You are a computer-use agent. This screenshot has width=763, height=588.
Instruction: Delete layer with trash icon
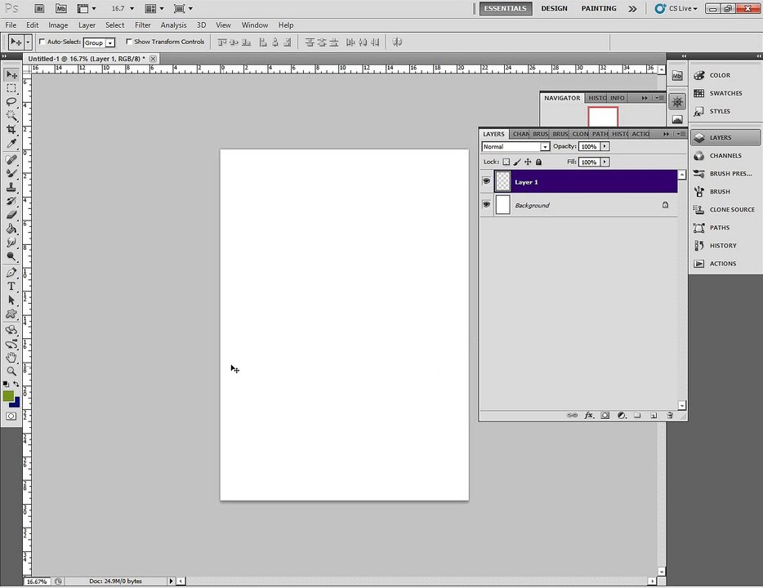tap(670, 416)
